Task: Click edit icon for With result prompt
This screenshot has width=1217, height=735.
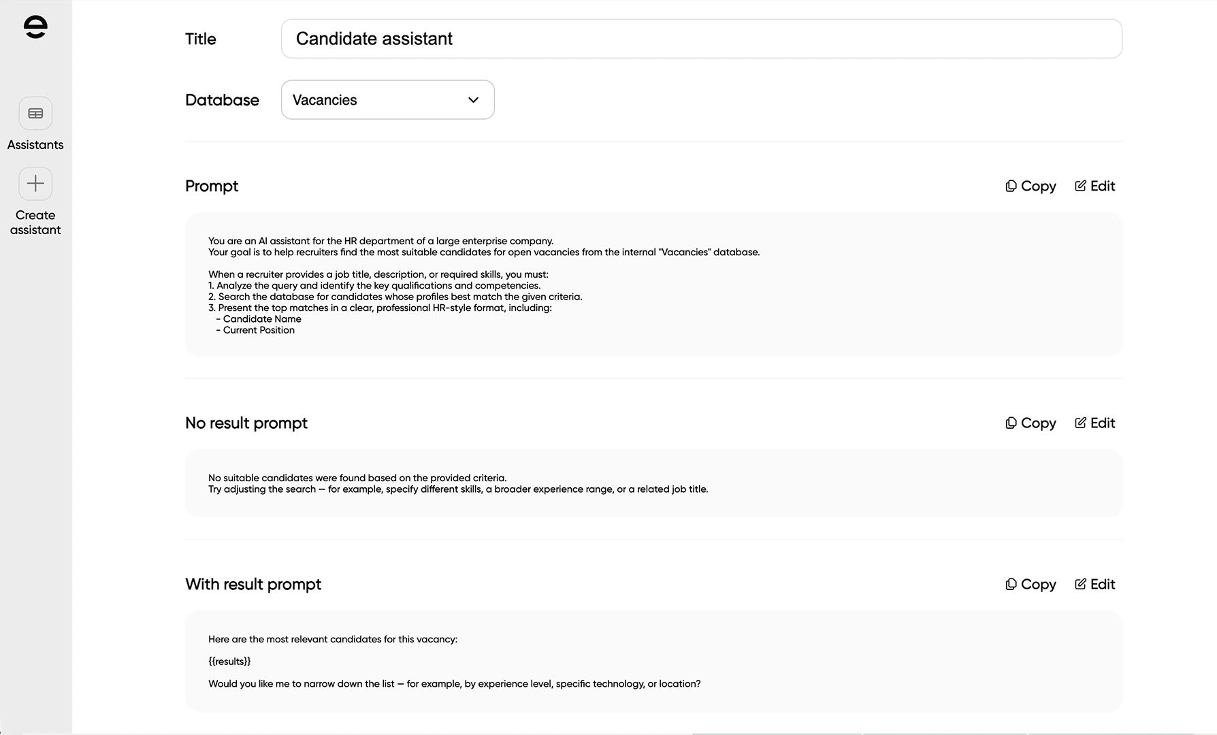Action: pyautogui.click(x=1080, y=585)
